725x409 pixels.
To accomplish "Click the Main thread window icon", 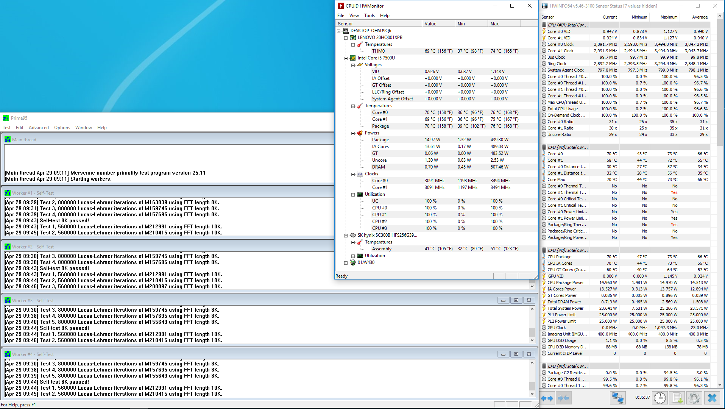I will click(8, 140).
